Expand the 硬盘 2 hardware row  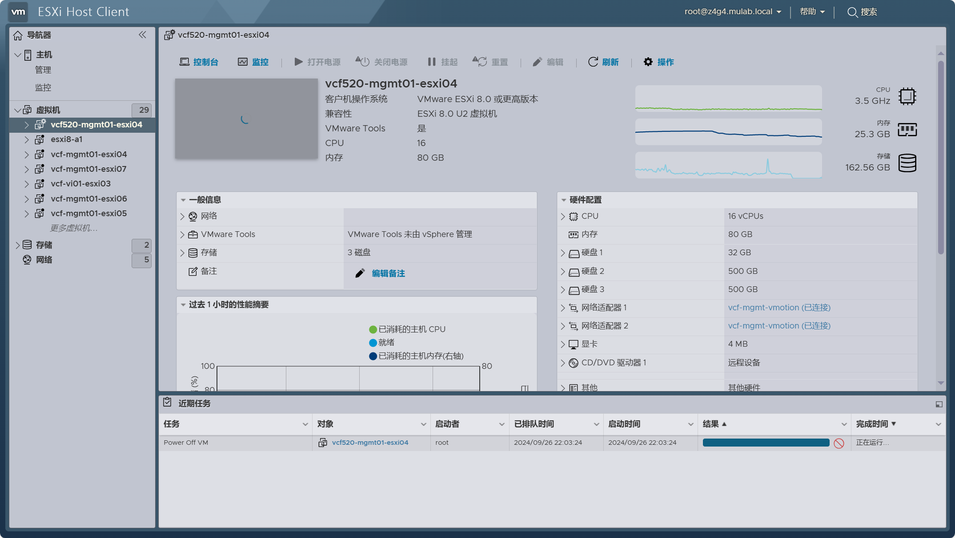[563, 272]
